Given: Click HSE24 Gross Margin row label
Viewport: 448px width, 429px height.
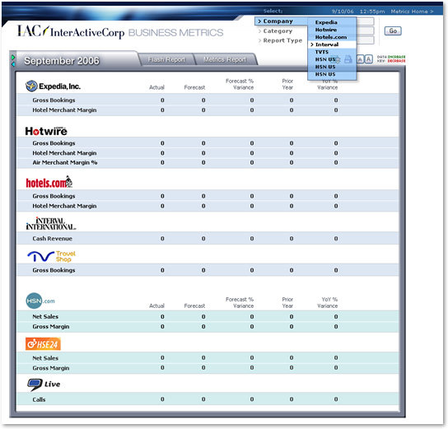Looking at the screenshot, I should pyautogui.click(x=51, y=368).
